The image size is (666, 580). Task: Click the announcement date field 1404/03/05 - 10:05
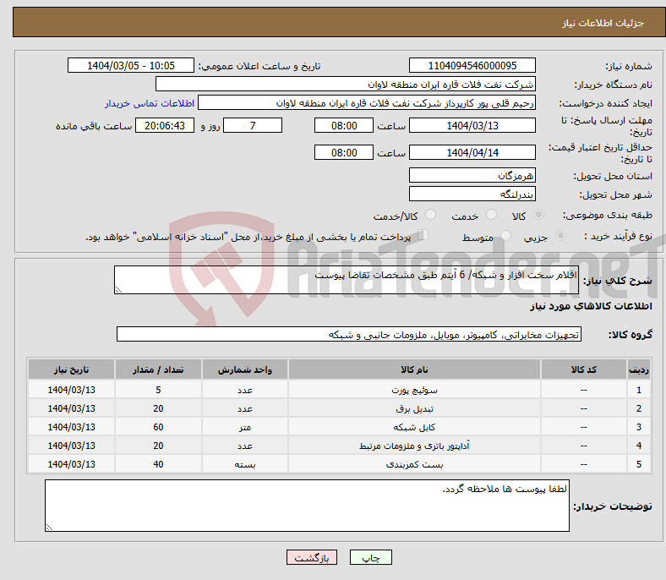pyautogui.click(x=131, y=65)
